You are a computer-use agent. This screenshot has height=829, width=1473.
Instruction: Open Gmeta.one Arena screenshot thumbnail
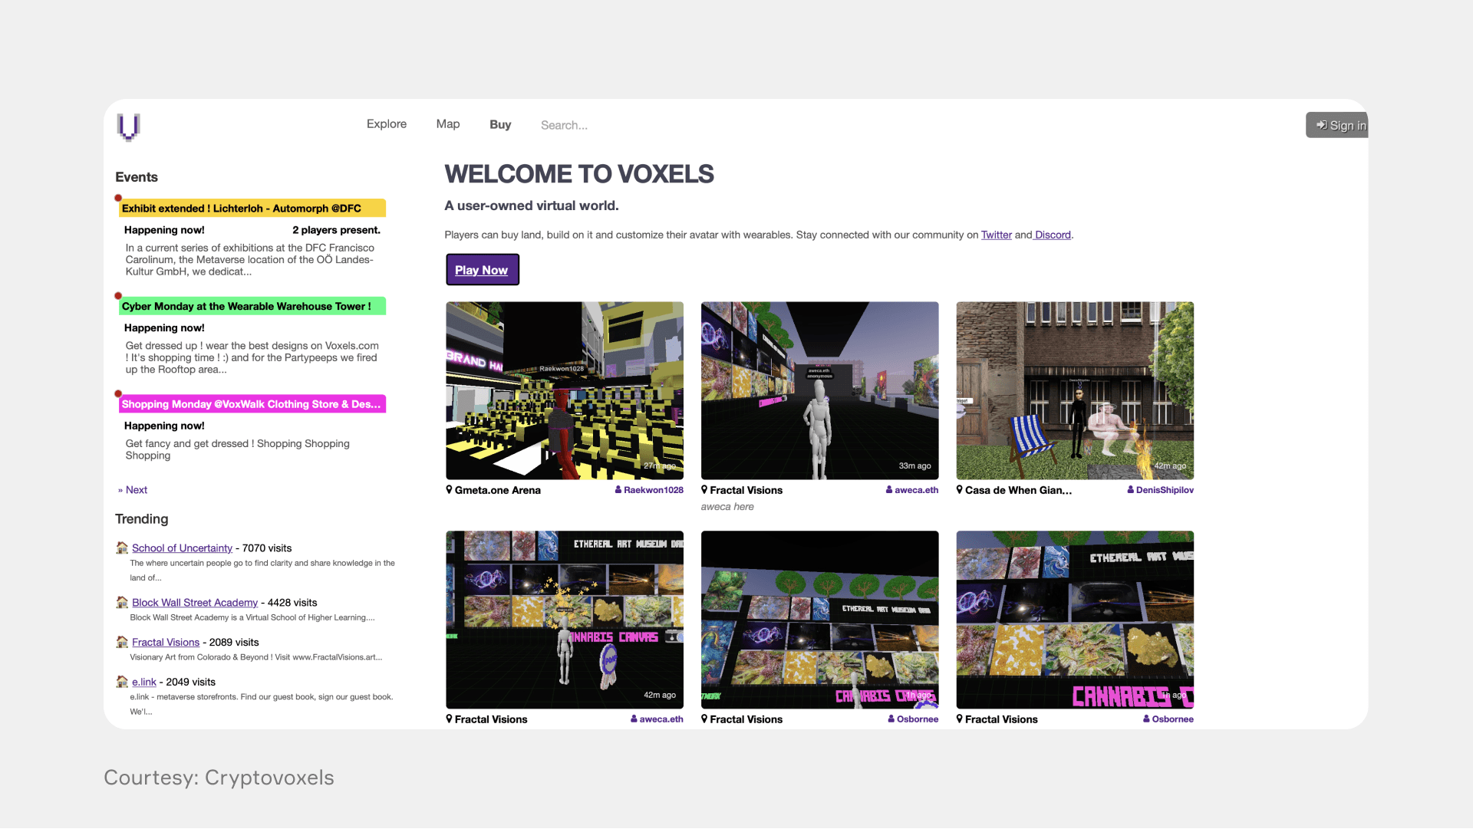565,391
